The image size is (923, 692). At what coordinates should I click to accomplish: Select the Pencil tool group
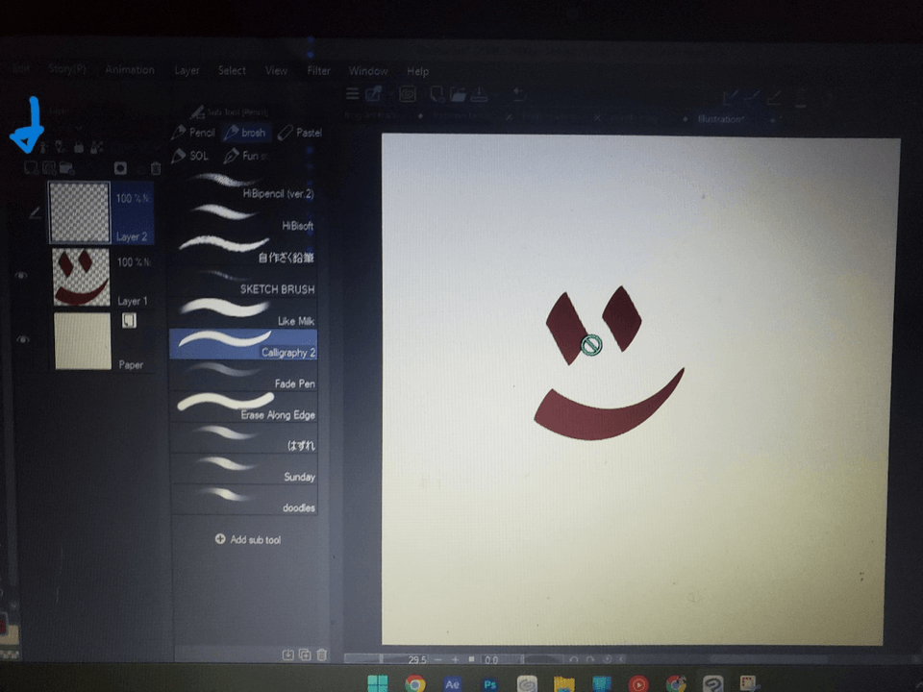[193, 133]
